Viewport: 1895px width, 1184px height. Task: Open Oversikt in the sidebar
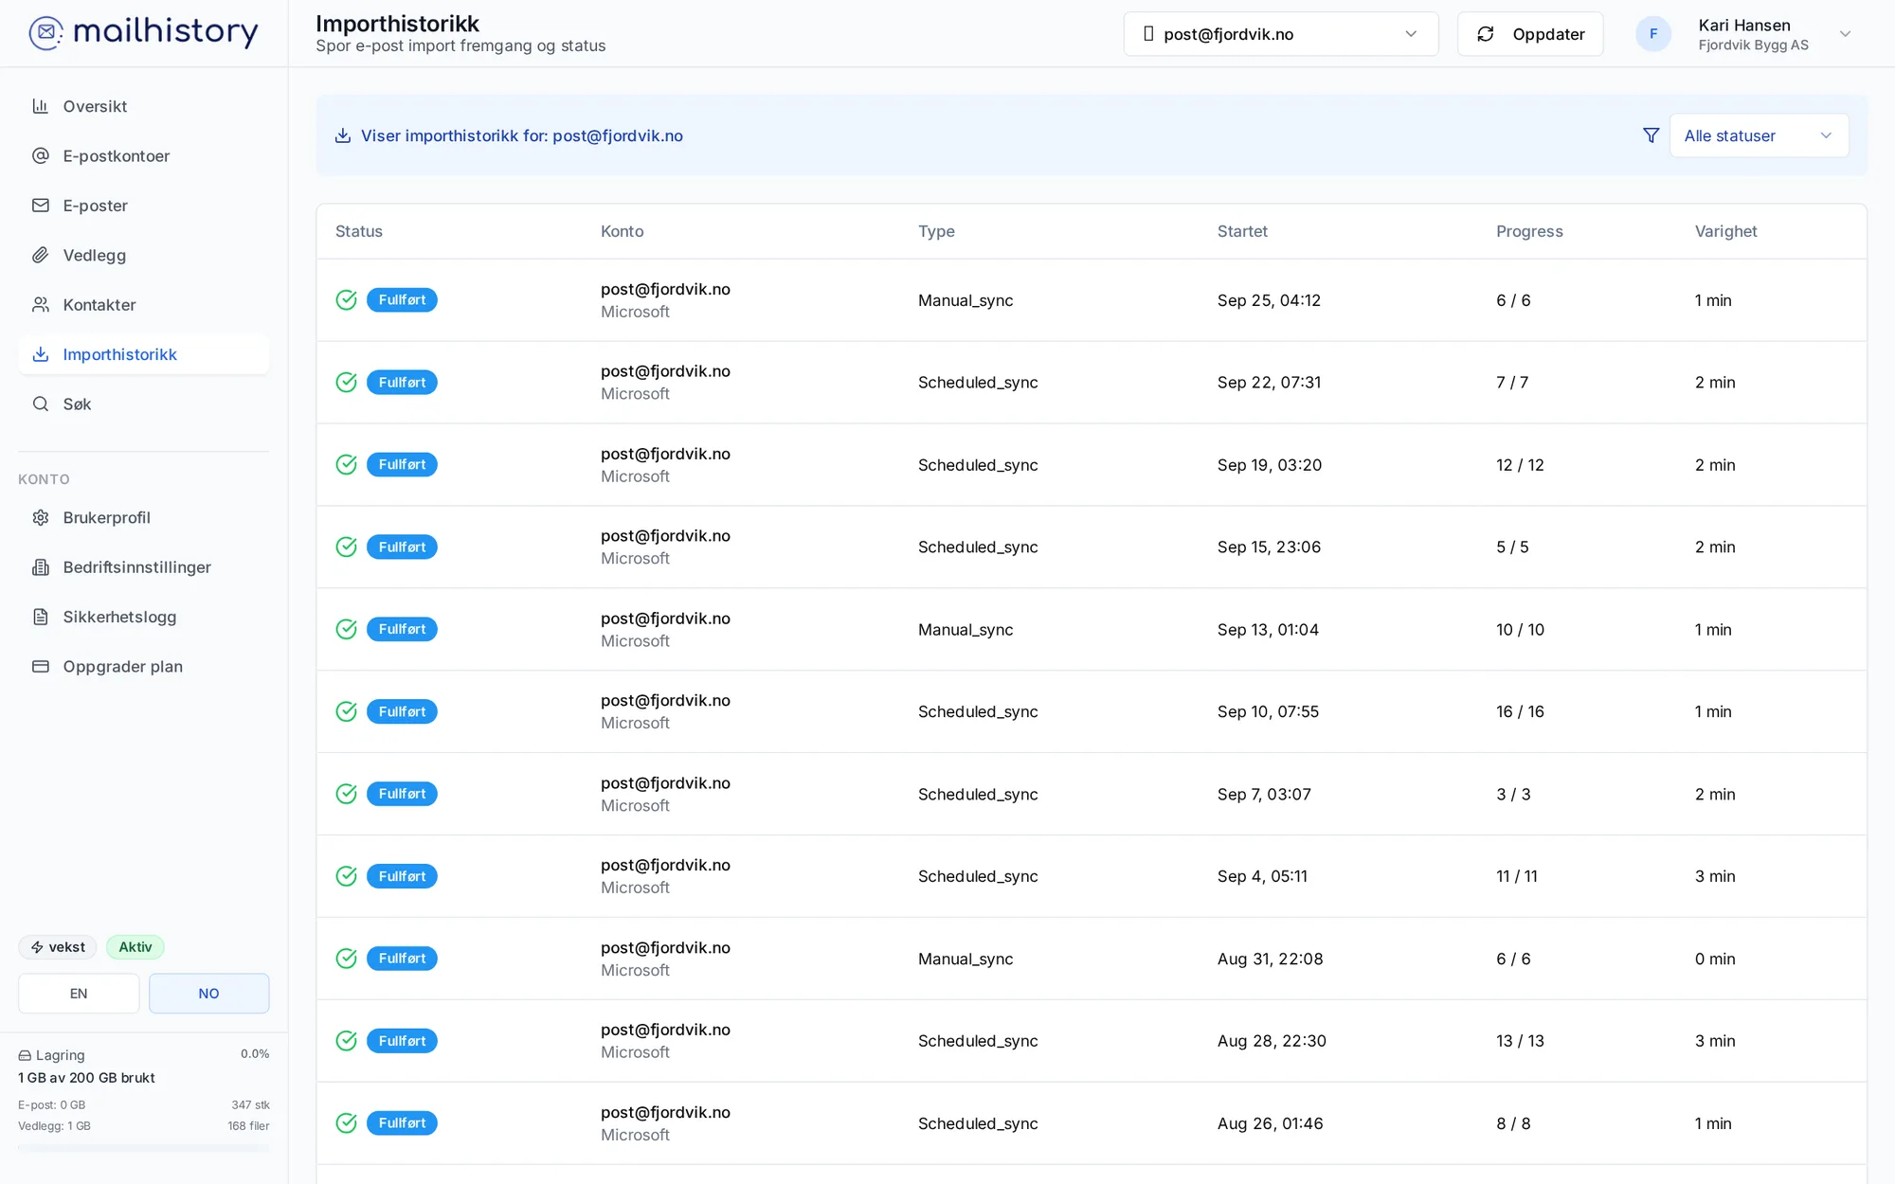tap(144, 106)
